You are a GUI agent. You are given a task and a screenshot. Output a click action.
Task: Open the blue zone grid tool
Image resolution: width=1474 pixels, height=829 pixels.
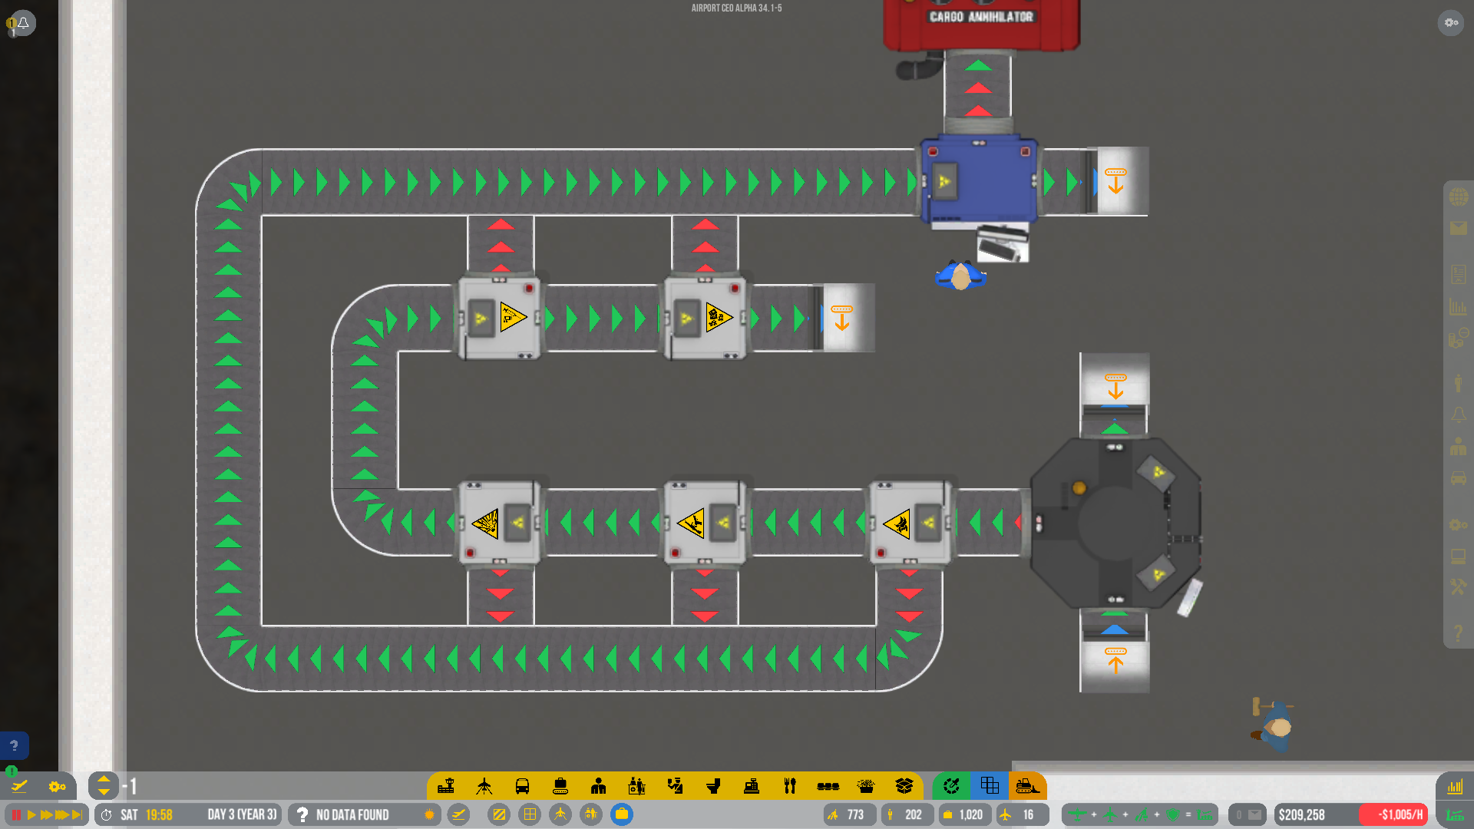pyautogui.click(x=990, y=786)
